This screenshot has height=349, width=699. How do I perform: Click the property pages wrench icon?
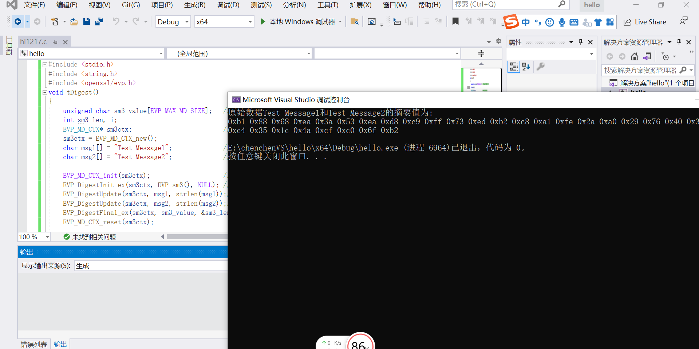pyautogui.click(x=541, y=67)
